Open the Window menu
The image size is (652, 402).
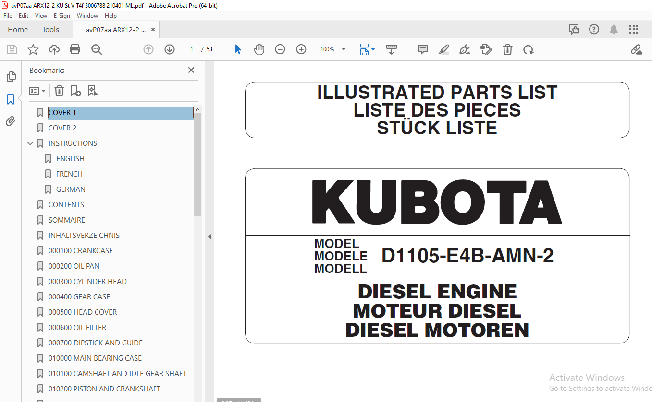coord(87,16)
